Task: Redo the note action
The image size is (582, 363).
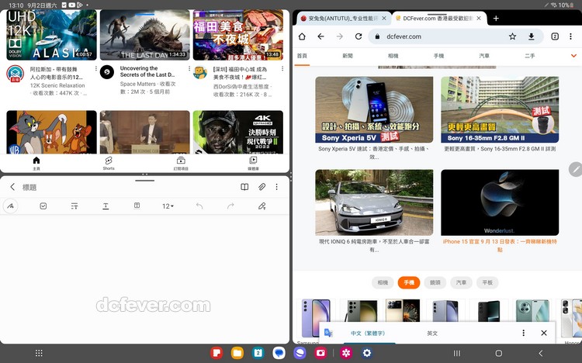Action: [x=230, y=206]
